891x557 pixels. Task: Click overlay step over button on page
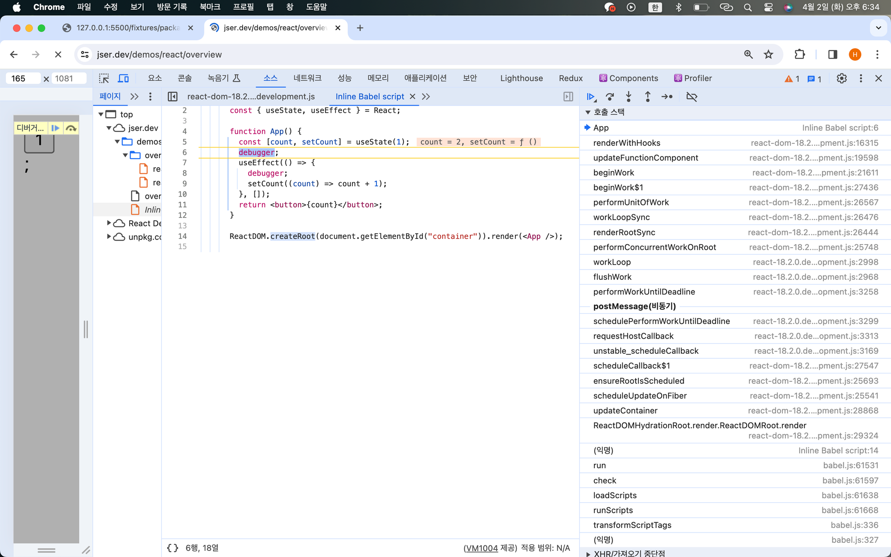point(71,128)
